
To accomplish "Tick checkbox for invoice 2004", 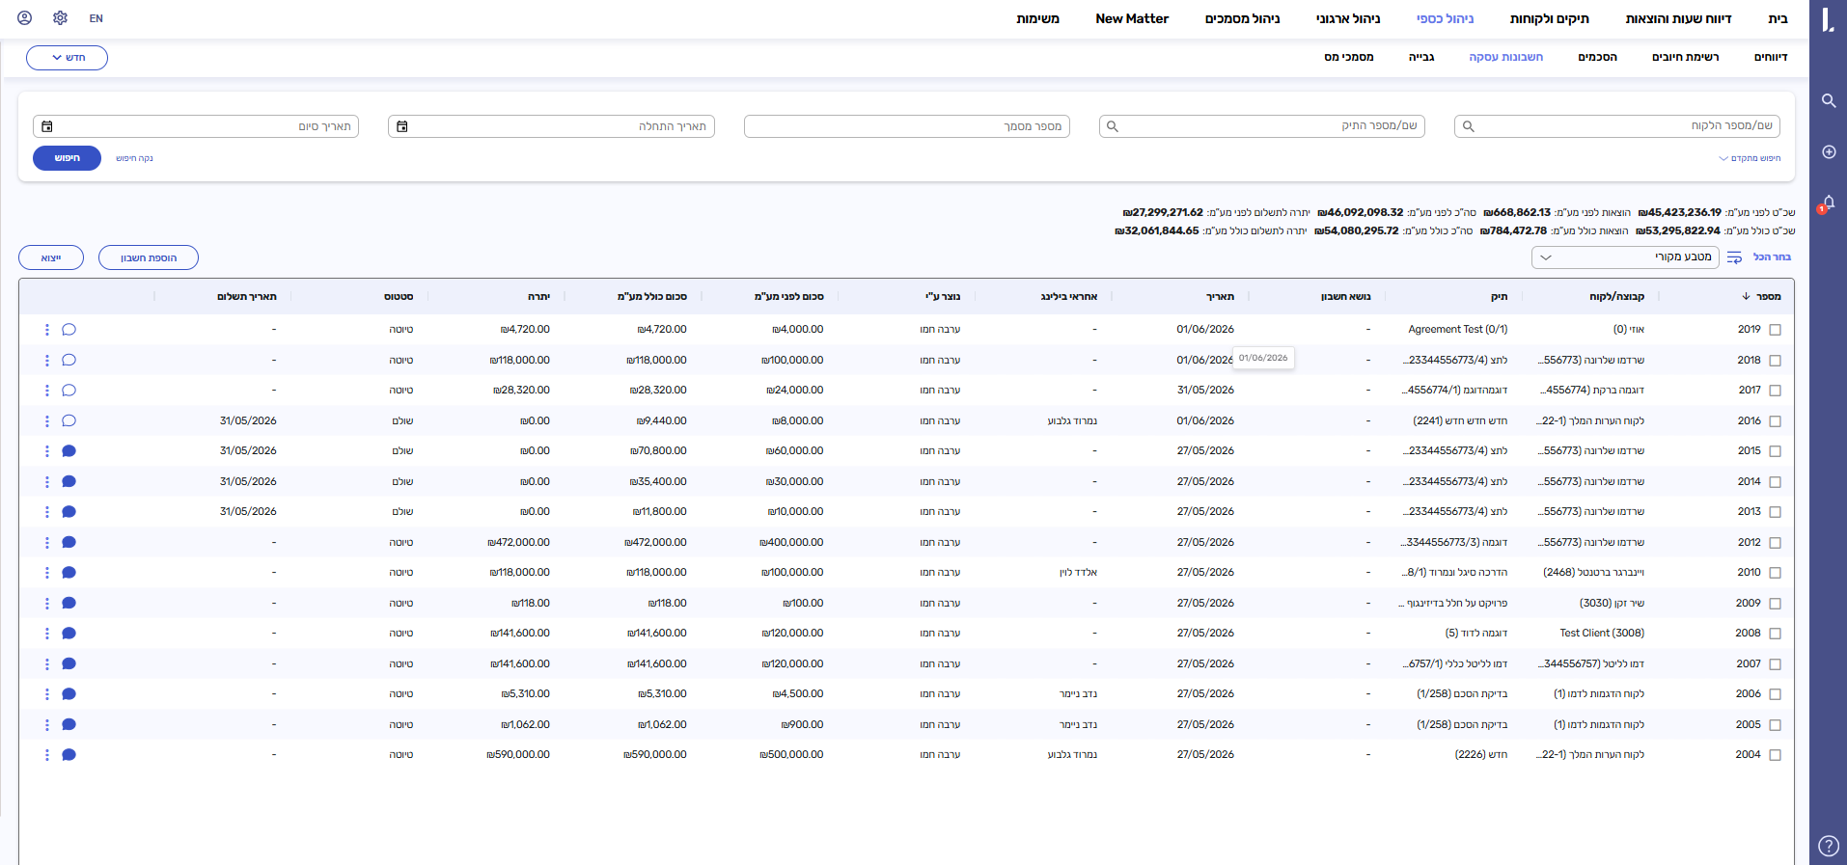I will [1775, 755].
